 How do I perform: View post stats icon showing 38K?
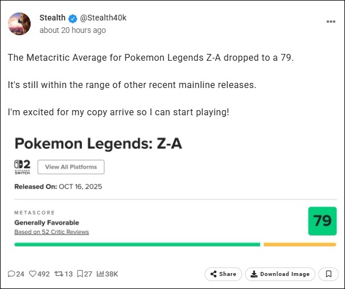(101, 274)
